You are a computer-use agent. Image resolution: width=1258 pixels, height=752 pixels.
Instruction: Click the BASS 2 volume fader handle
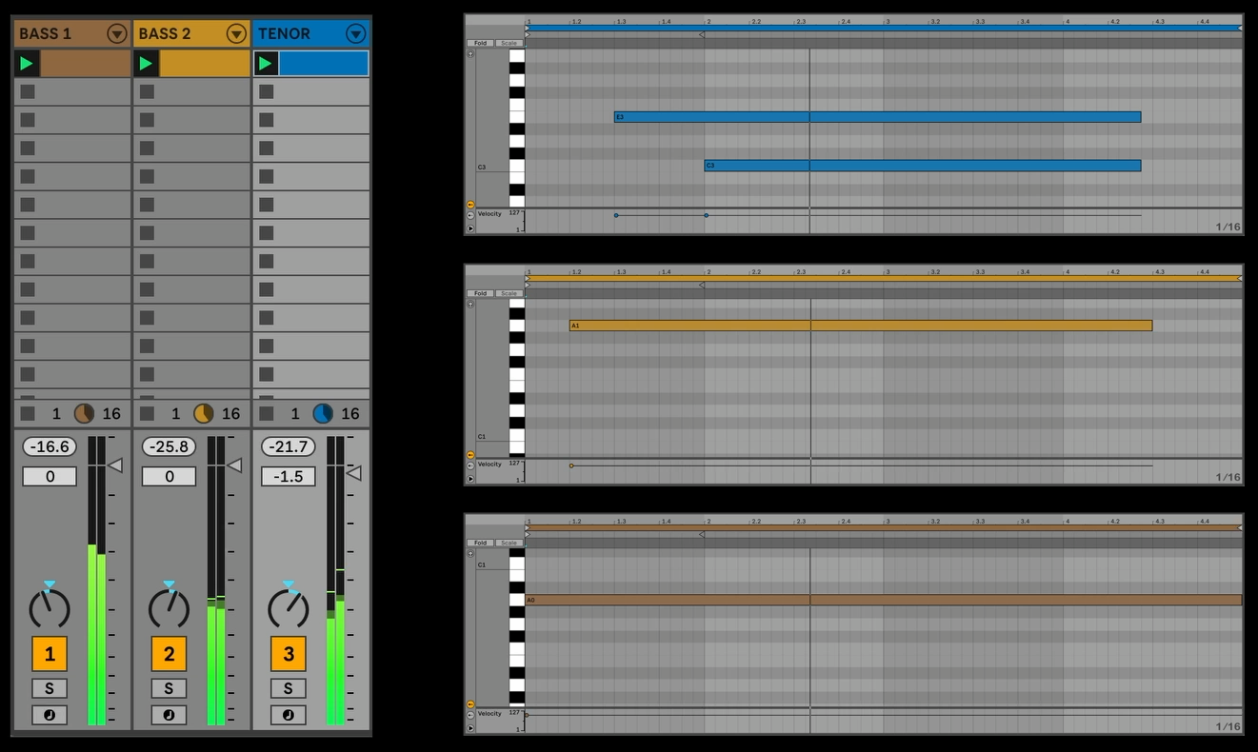[x=234, y=465]
